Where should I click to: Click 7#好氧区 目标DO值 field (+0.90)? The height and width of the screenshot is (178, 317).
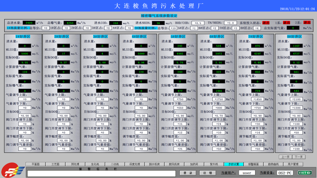(x=258, y=116)
